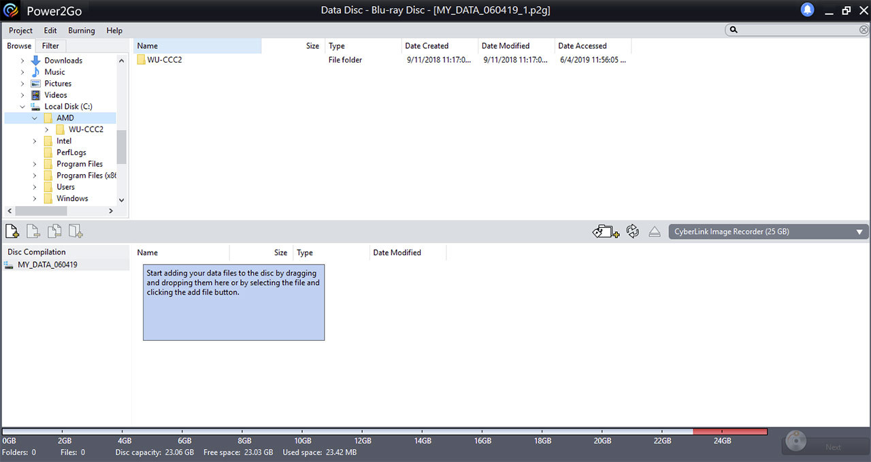Expand the Pictures tree node

[x=22, y=84]
